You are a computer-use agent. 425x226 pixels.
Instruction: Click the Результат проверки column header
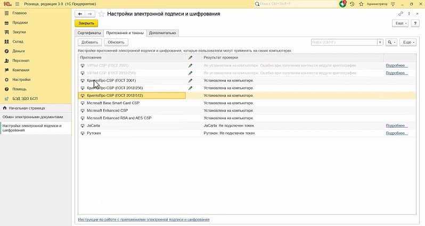293,57
